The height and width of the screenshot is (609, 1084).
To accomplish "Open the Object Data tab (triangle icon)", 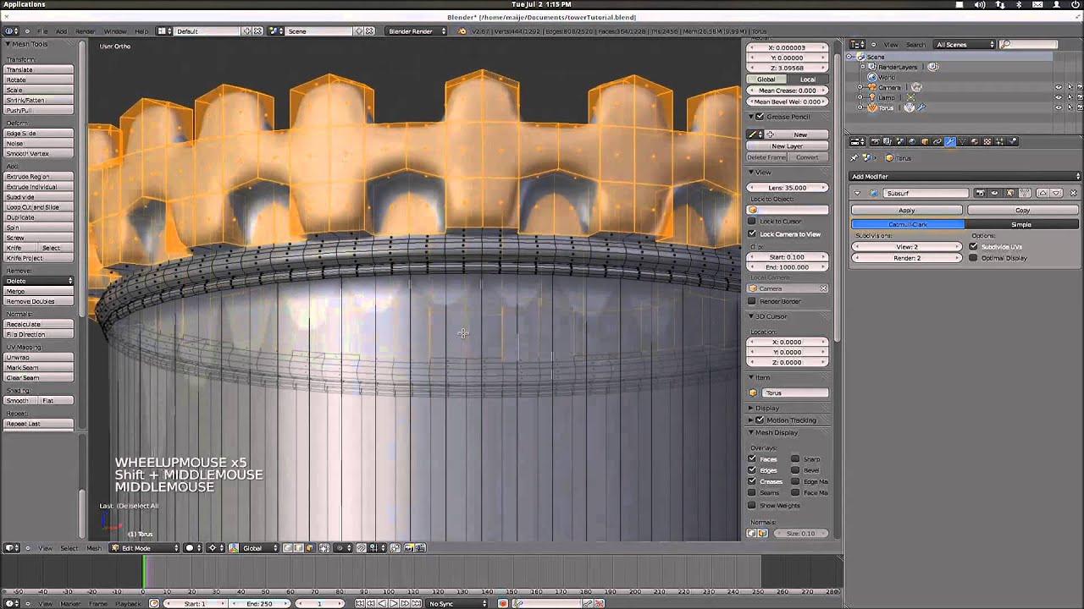I will [962, 141].
